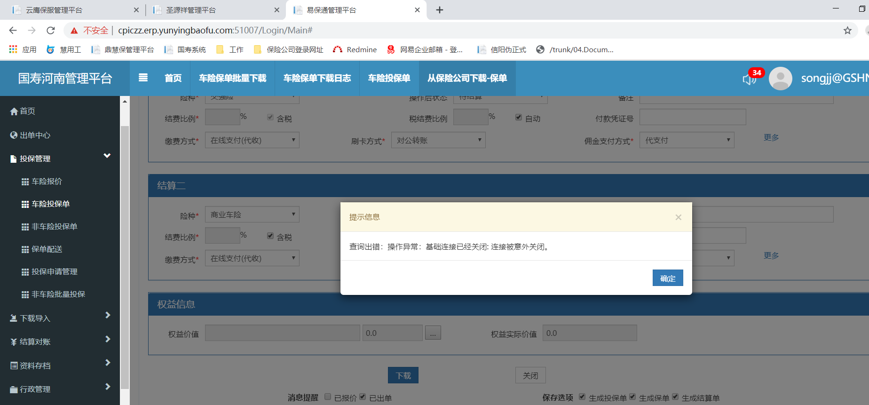Uncheck the 生成投保单 checkbox
Image resolution: width=869 pixels, height=405 pixels.
click(x=582, y=397)
